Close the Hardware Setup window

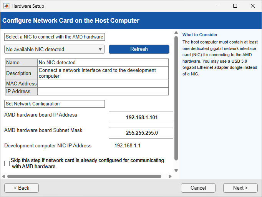point(253,6)
